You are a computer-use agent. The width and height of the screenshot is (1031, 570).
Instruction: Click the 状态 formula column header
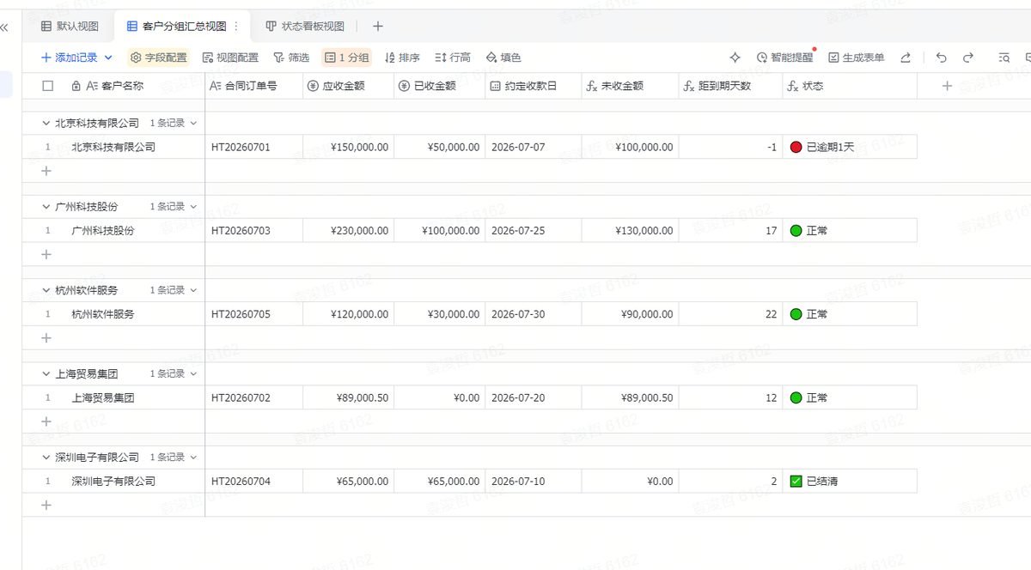(850, 86)
